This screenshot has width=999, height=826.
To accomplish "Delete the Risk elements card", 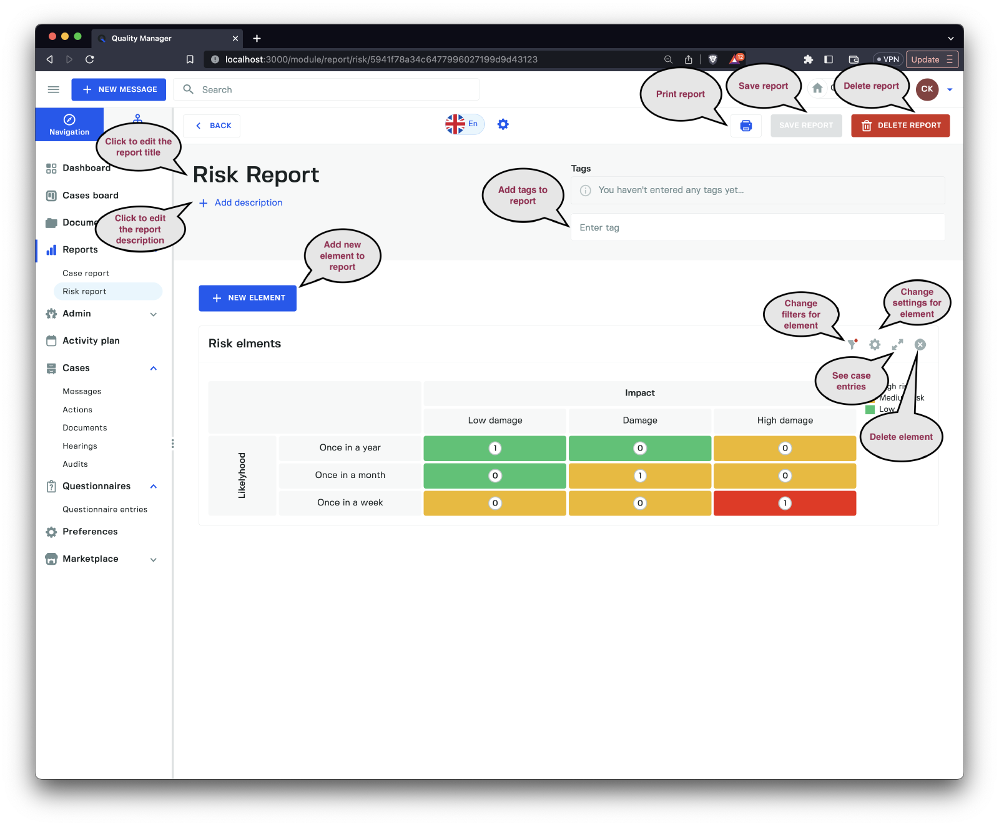I will coord(920,344).
